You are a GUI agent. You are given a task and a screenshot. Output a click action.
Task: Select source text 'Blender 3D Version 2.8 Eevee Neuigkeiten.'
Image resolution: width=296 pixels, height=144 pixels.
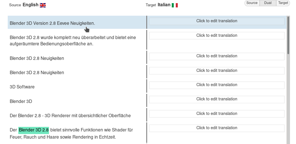pos(52,23)
